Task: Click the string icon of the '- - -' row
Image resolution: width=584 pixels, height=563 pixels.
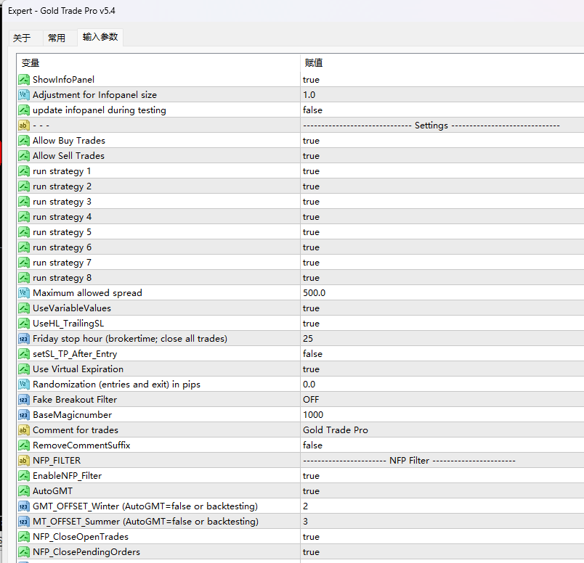Action: 24,126
